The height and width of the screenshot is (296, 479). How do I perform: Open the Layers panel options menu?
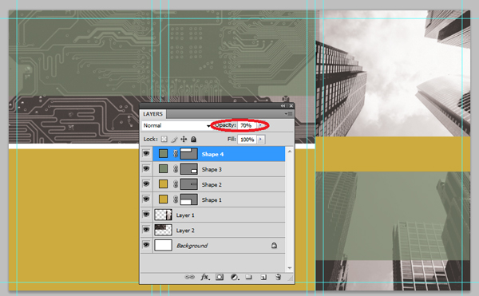click(288, 114)
